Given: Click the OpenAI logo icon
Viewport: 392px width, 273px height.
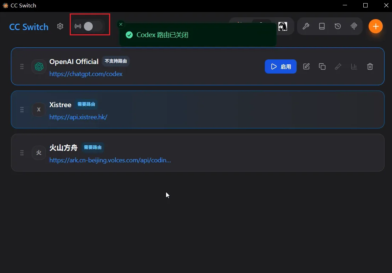Looking at the screenshot, I should 39,66.
